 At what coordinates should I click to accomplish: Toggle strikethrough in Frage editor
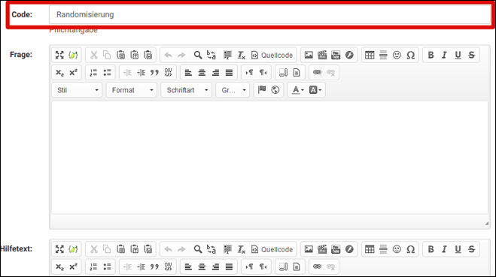click(x=471, y=55)
